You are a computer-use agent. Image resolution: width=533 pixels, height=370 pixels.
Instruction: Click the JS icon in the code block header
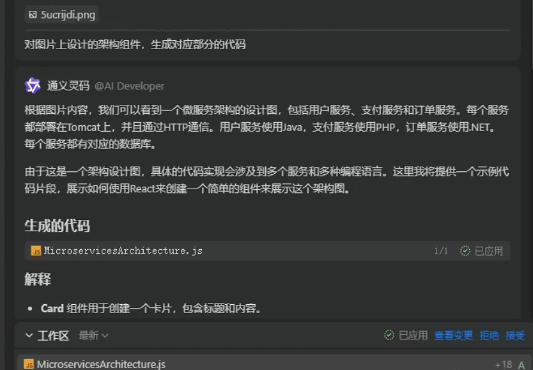point(36,251)
